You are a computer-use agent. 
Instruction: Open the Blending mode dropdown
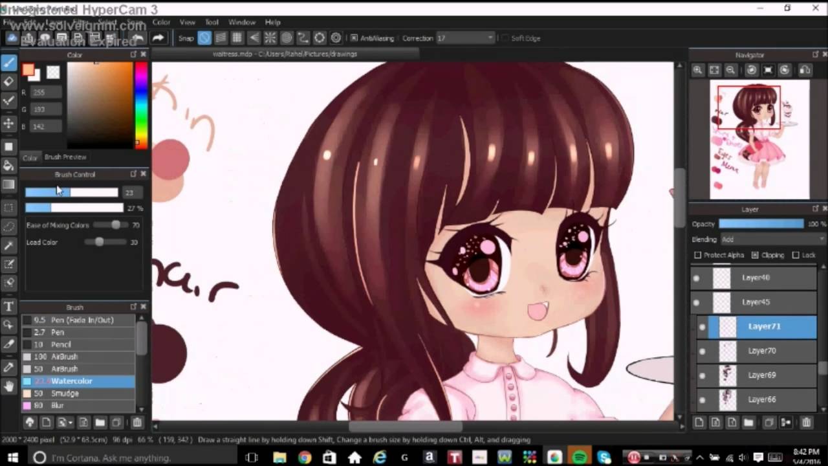point(772,239)
